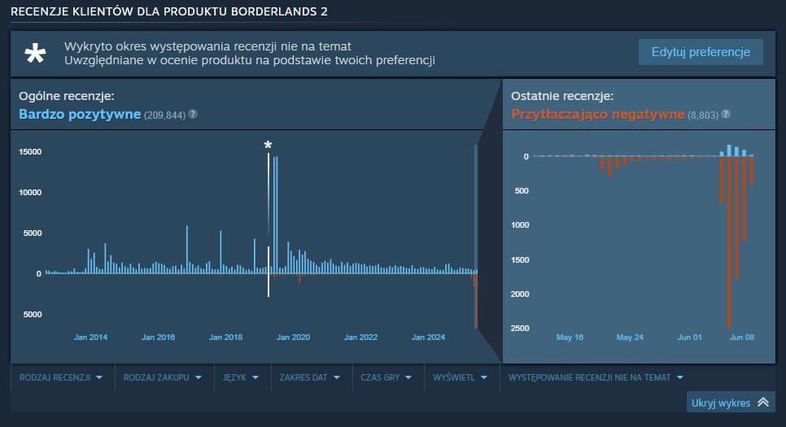
Task: Click the Jan 2016 axis label
Action: [158, 338]
